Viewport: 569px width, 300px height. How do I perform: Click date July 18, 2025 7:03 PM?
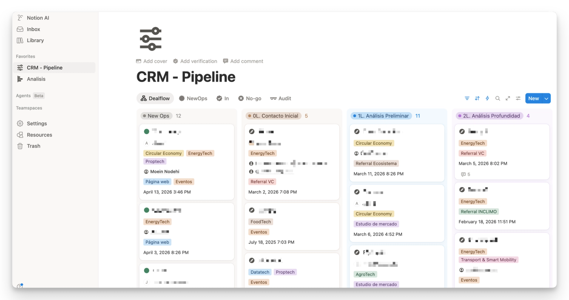271,242
